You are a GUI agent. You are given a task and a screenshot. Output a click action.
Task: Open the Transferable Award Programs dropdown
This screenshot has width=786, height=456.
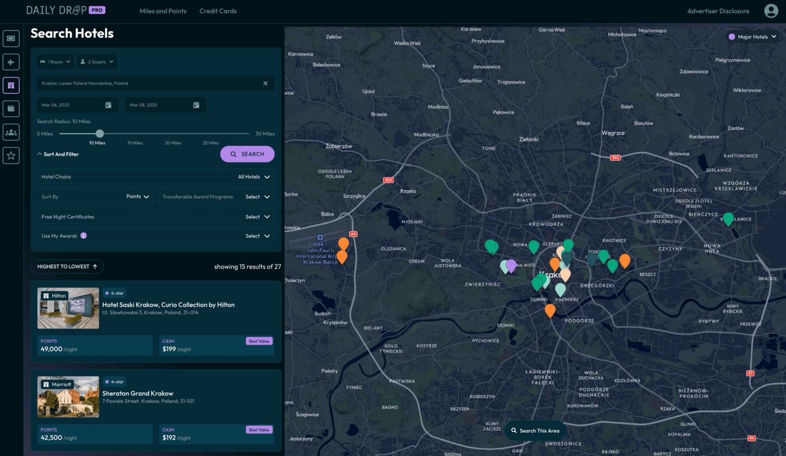point(216,197)
